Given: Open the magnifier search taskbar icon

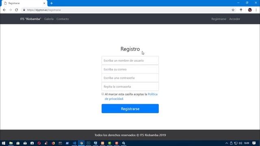Looking at the screenshot, I should click(x=123, y=143).
